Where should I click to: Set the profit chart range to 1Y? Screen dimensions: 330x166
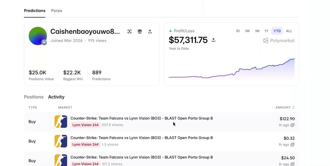point(266,31)
